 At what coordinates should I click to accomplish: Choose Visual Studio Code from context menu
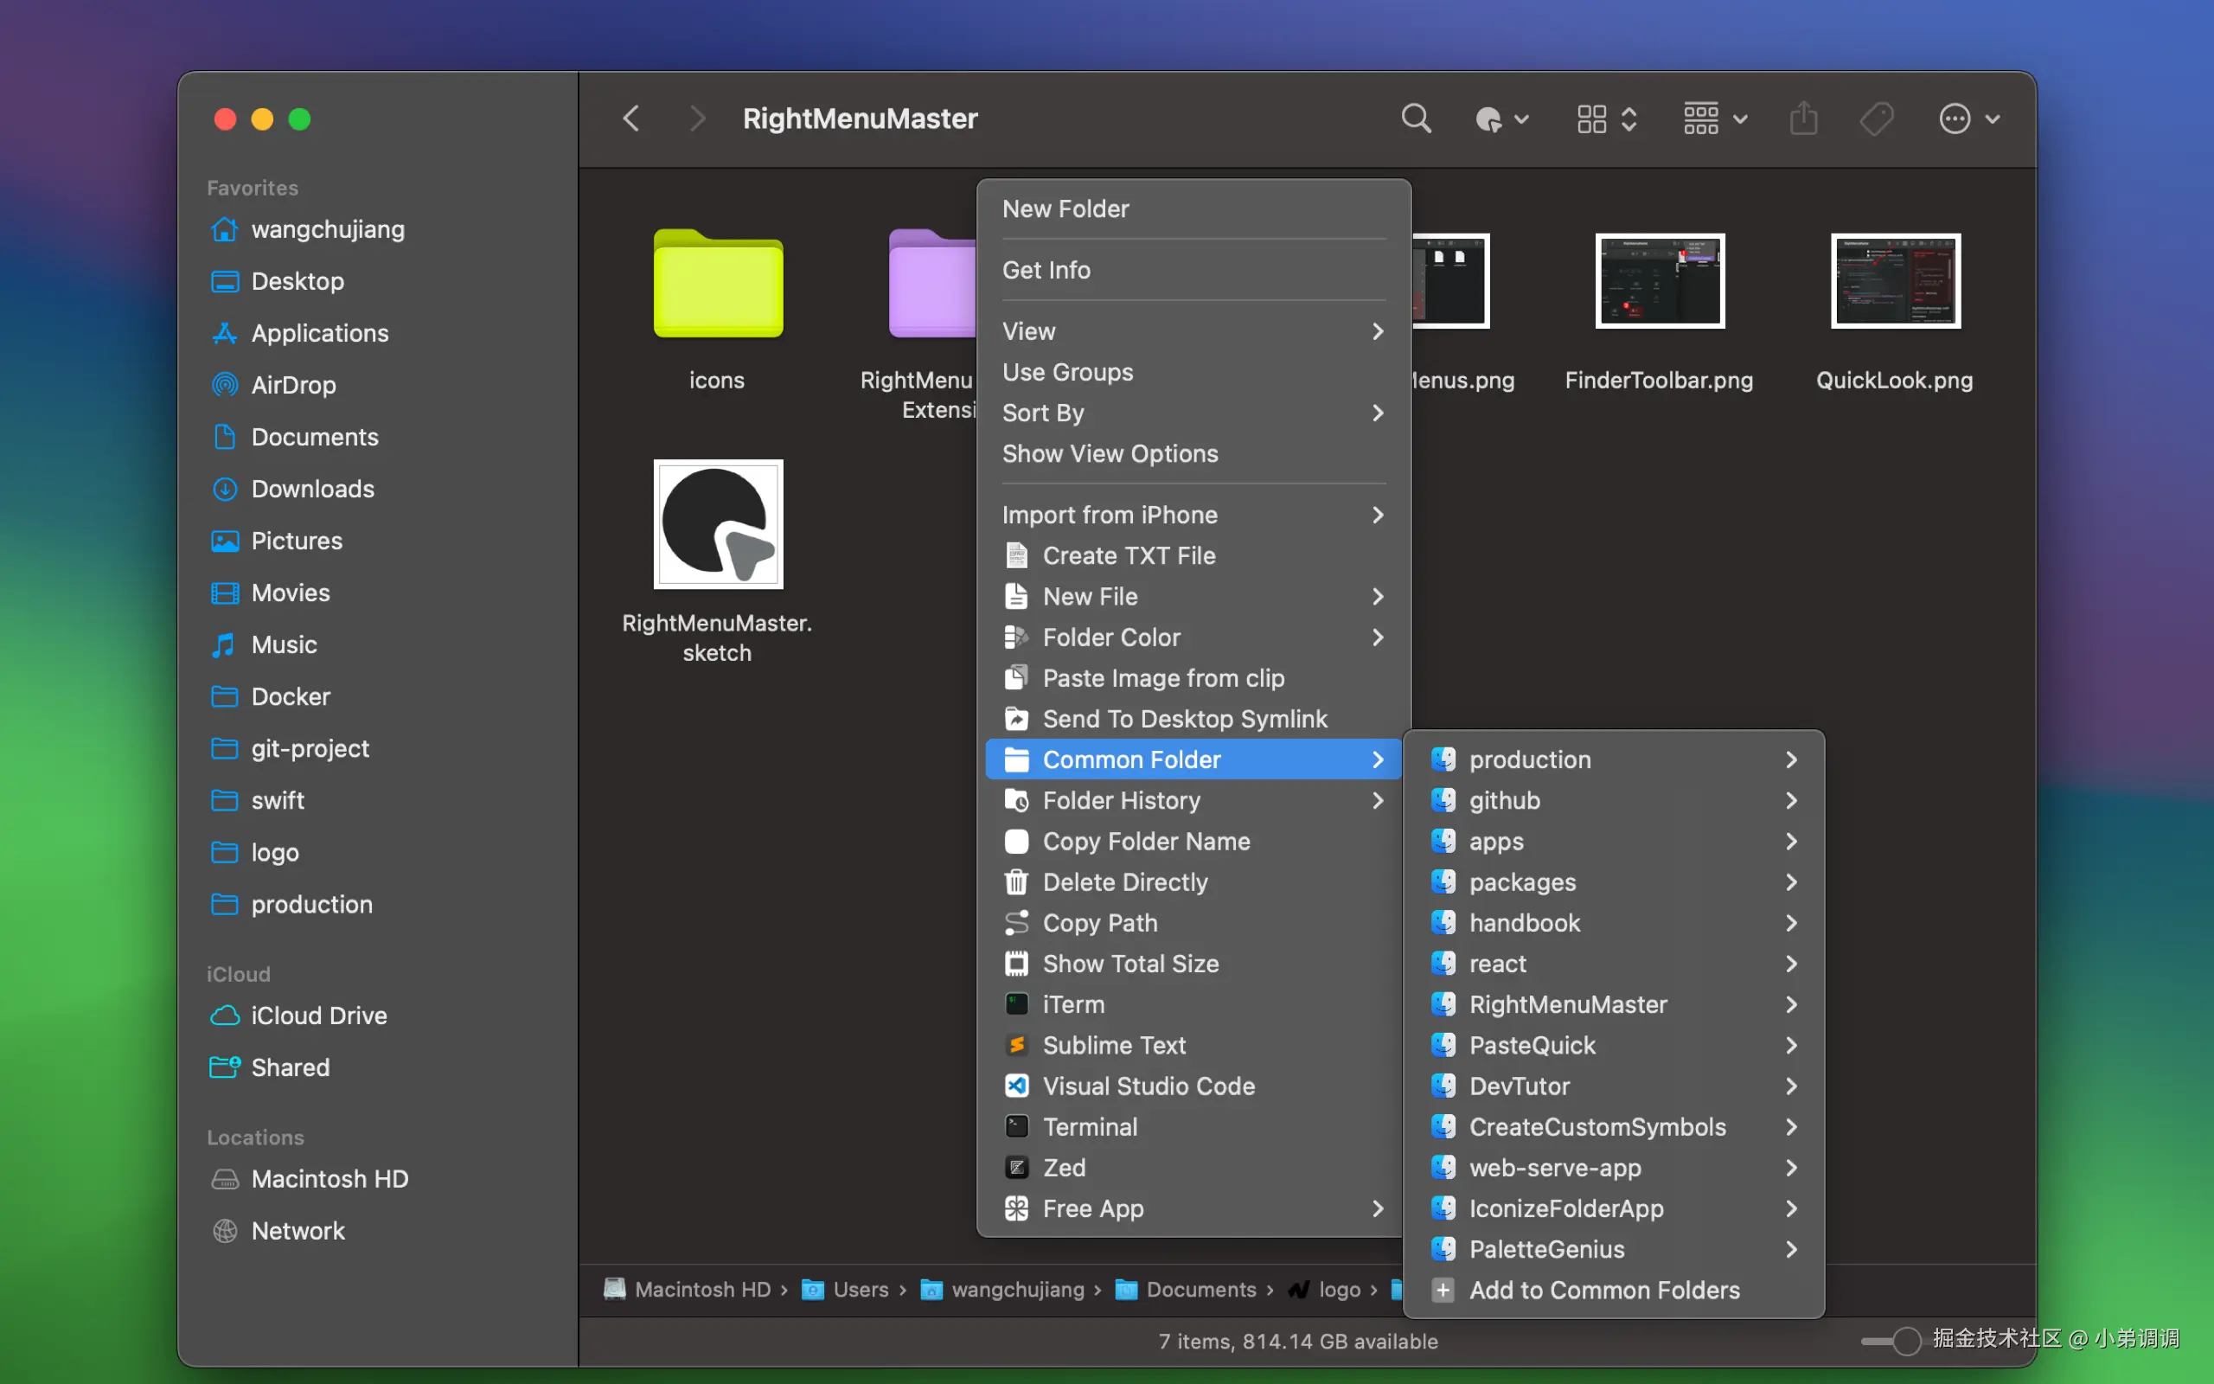tap(1149, 1086)
